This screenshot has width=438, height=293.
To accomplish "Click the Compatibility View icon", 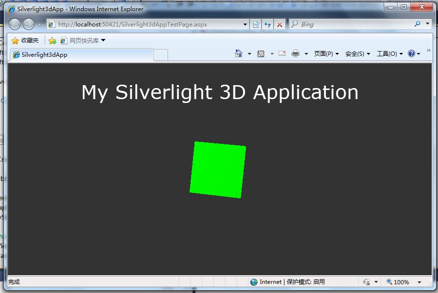I will (x=256, y=24).
